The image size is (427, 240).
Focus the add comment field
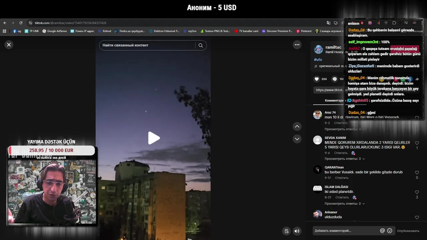point(345,231)
